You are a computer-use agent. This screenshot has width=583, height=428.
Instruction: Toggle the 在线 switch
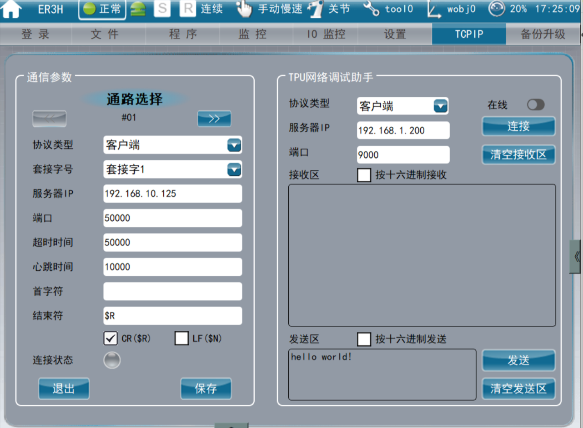(536, 105)
